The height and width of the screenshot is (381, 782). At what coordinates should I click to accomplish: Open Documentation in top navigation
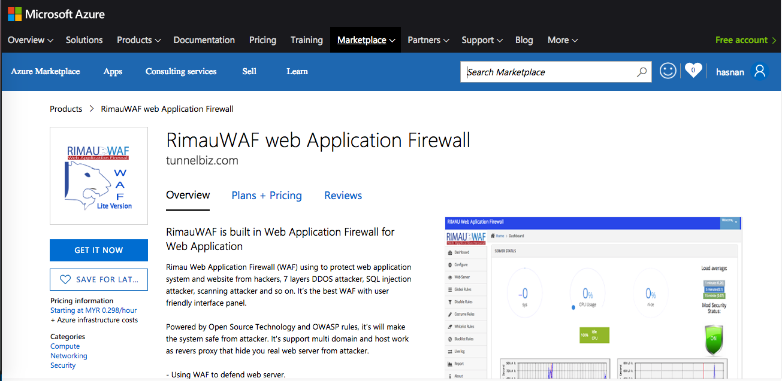coord(204,40)
